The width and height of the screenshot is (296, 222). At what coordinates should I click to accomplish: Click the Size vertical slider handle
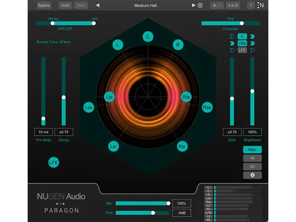[232, 99]
